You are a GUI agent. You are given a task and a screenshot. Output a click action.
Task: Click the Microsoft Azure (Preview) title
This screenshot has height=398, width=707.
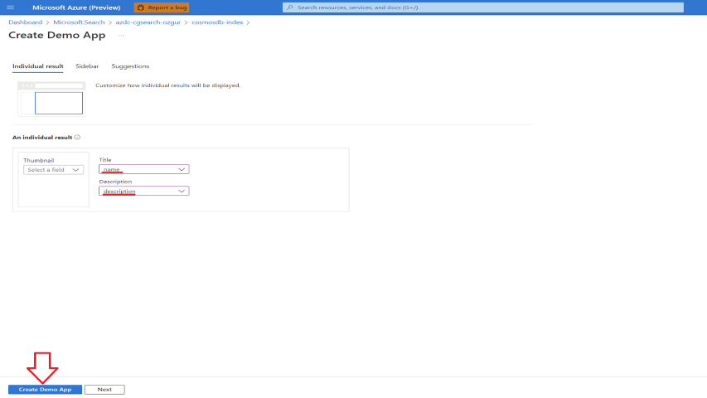(76, 7)
